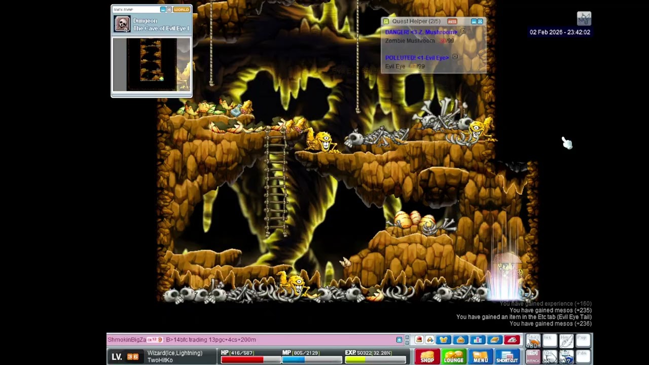Click the ShmokinBigZa trading chat message
Image resolution: width=649 pixels, height=365 pixels.
tap(182, 340)
